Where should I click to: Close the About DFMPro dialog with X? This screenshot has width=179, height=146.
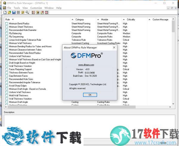(x=114, y=47)
